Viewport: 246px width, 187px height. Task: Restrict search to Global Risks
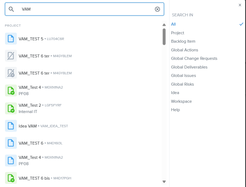182,84
